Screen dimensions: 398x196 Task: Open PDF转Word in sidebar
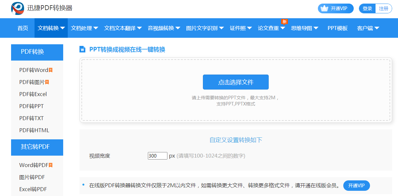coord(34,70)
